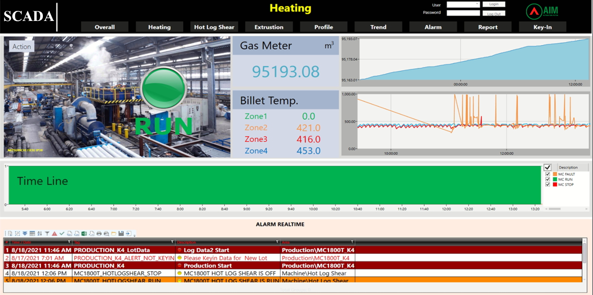Screen dimensions: 593x295
Task: Click the document export icon after Excel
Action: click(91, 233)
